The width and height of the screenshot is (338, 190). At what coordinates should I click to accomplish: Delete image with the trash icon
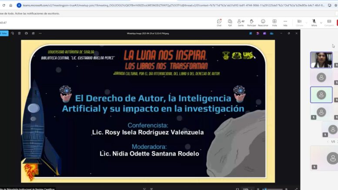pyautogui.click(x=19, y=33)
